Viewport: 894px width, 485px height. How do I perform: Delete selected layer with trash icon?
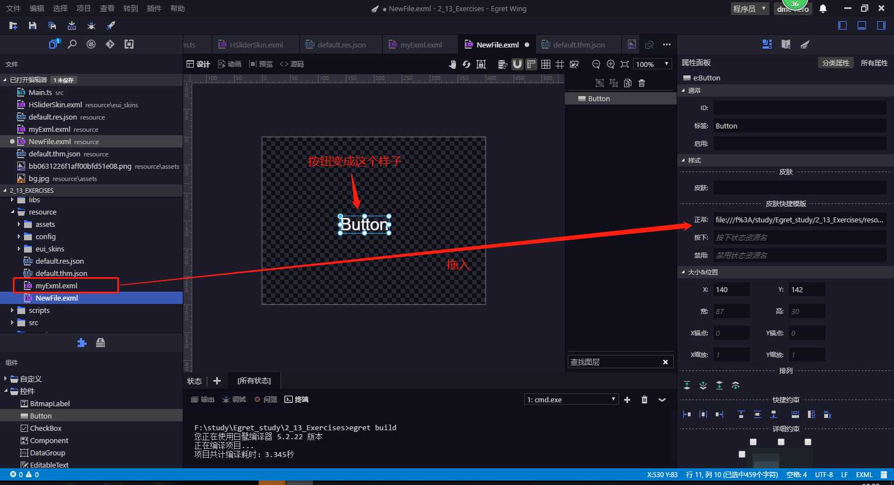(641, 83)
